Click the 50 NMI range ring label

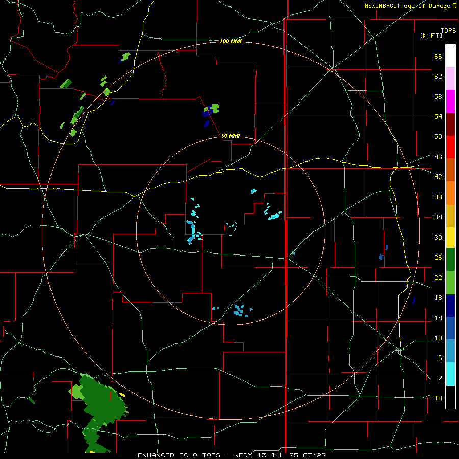(231, 136)
